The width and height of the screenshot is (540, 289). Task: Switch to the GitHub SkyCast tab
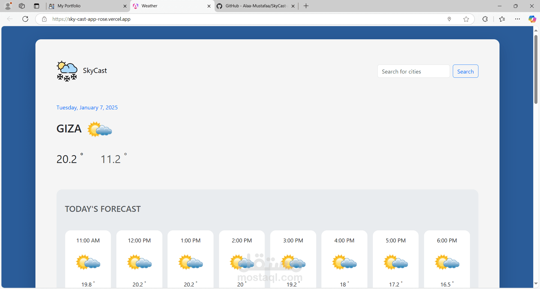pyautogui.click(x=256, y=6)
